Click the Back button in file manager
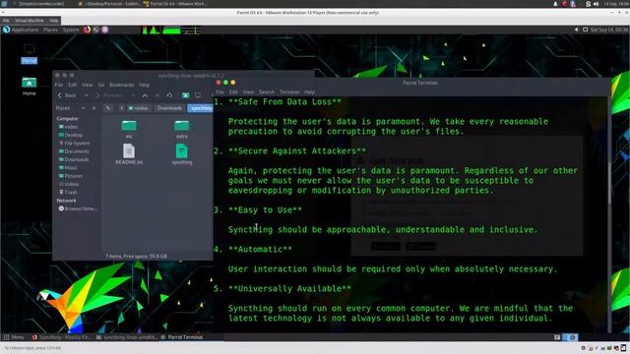Viewport: 630px width, 354px height. (x=67, y=95)
